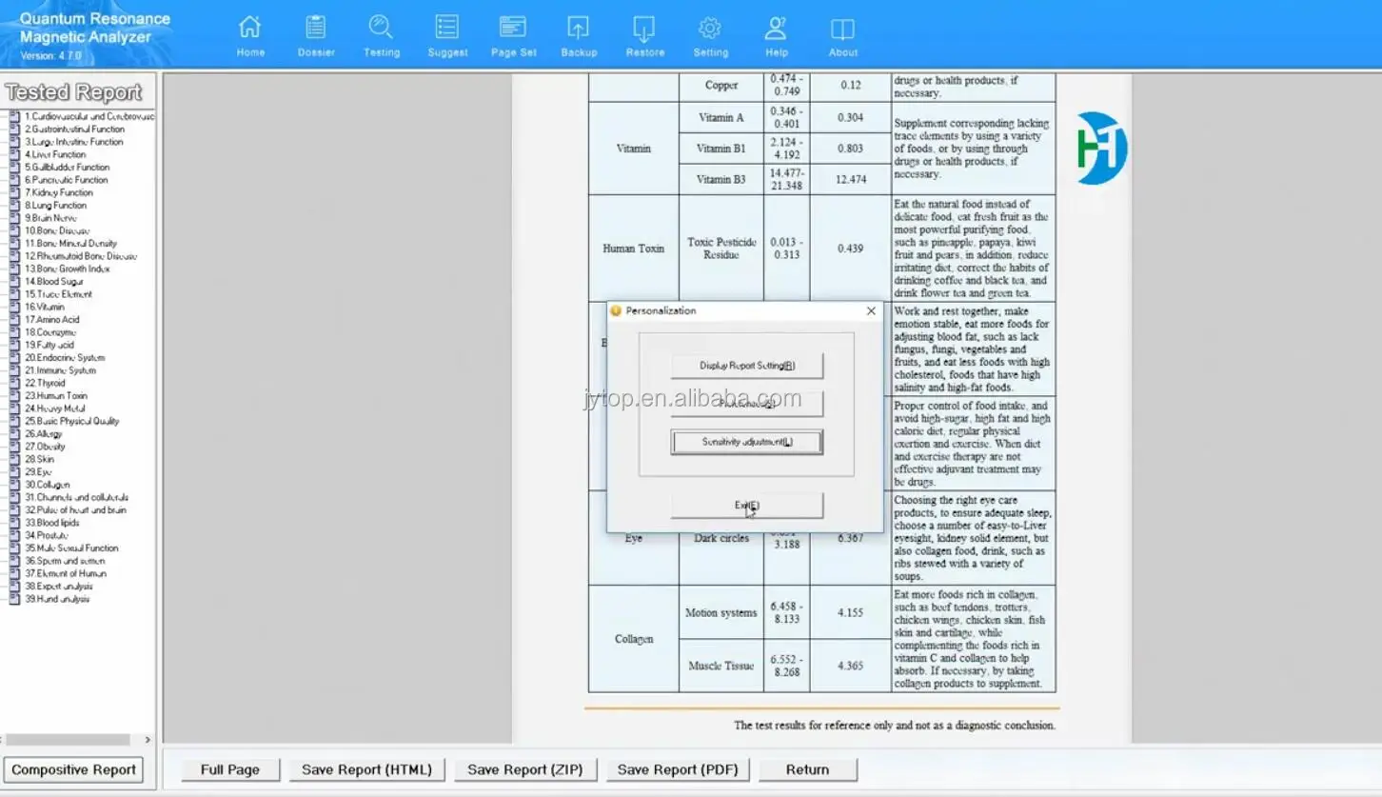
Task: Select 21.Immune System report
Action: click(60, 370)
